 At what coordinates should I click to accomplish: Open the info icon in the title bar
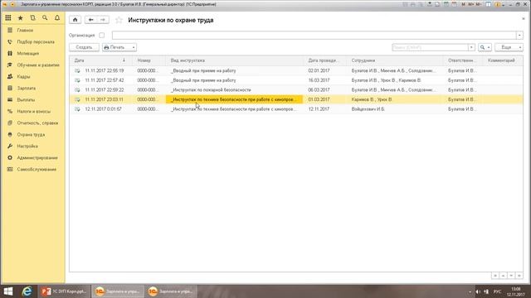point(498,4)
